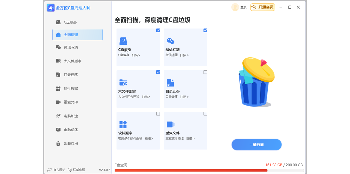Open 微信专清 from the sidebar icon

point(58,47)
